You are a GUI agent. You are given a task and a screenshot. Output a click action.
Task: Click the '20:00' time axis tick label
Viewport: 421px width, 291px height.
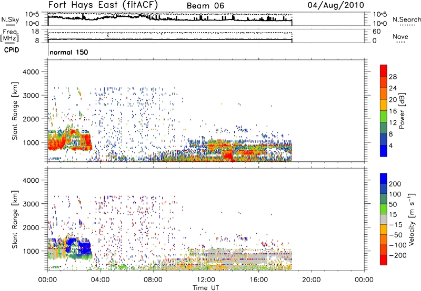[x=311, y=280]
